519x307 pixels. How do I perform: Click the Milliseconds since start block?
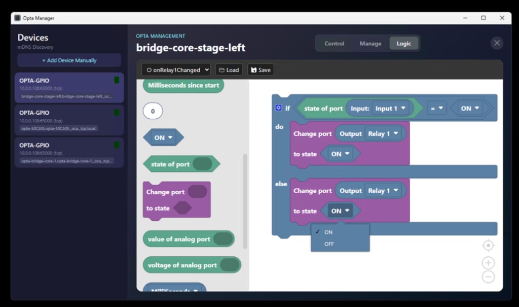pyautogui.click(x=183, y=86)
